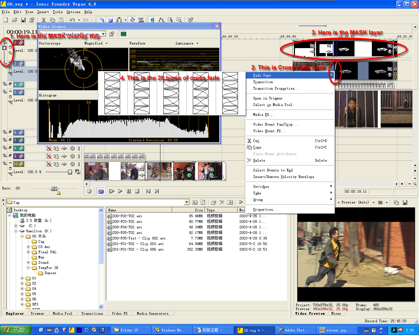Toggle Automatic Crossfades toolbar button

pos(110,20)
